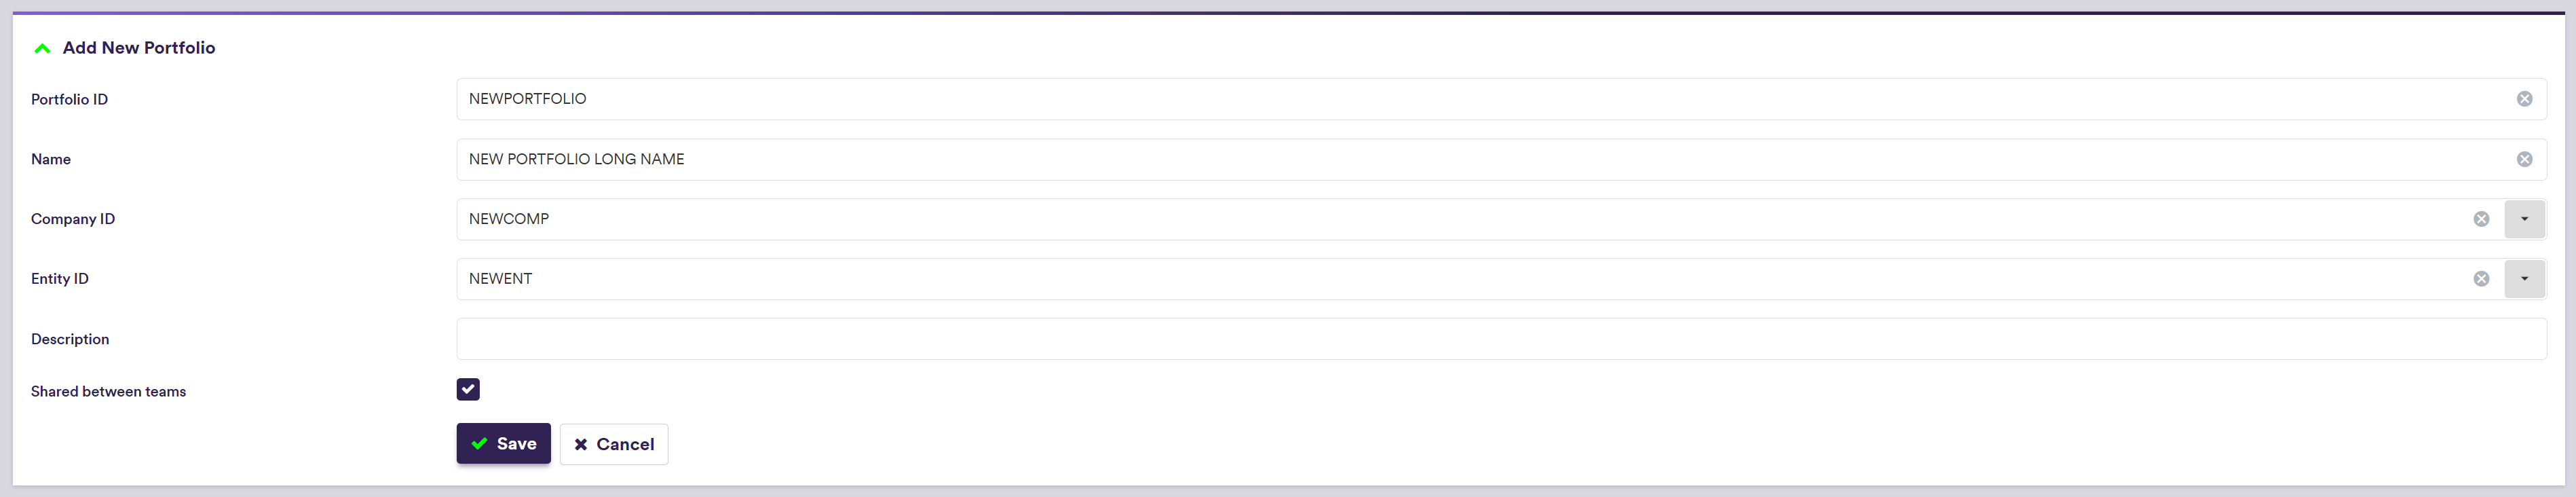Clear the Portfolio ID field text
This screenshot has width=2576, height=497.
2524,99
